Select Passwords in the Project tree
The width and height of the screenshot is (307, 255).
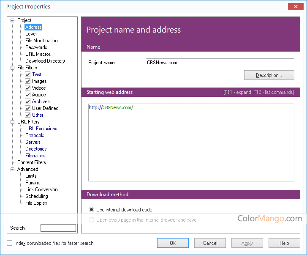click(x=36, y=47)
